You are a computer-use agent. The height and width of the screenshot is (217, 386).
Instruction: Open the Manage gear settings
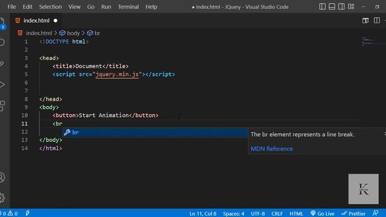2,198
